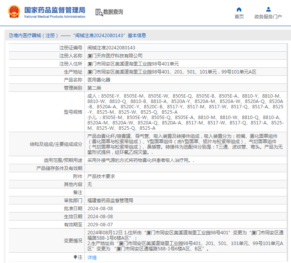291x263 pixels.
Task: Open the 数据查询 heading link
Action: 113,12
